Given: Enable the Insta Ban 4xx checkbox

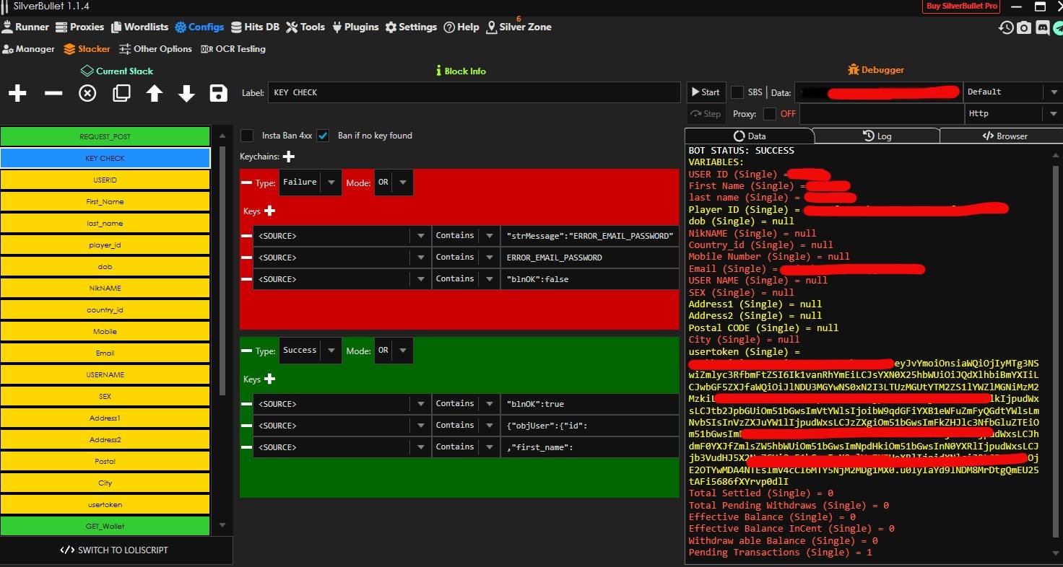Looking at the screenshot, I should [248, 136].
